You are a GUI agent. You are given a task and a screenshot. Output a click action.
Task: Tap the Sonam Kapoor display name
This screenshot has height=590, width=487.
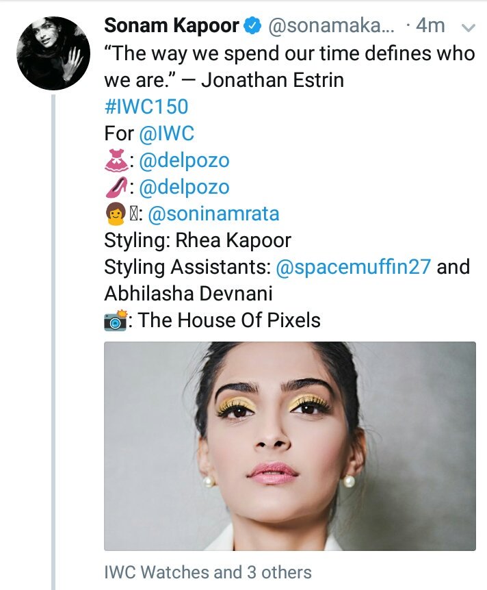(171, 27)
